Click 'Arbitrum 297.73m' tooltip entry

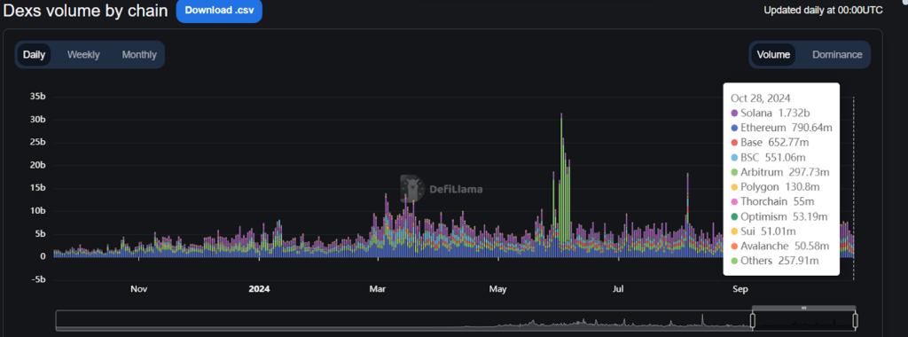tap(780, 172)
